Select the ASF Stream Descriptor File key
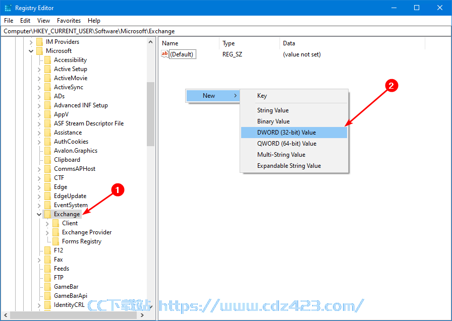The height and width of the screenshot is (321, 452). point(89,123)
